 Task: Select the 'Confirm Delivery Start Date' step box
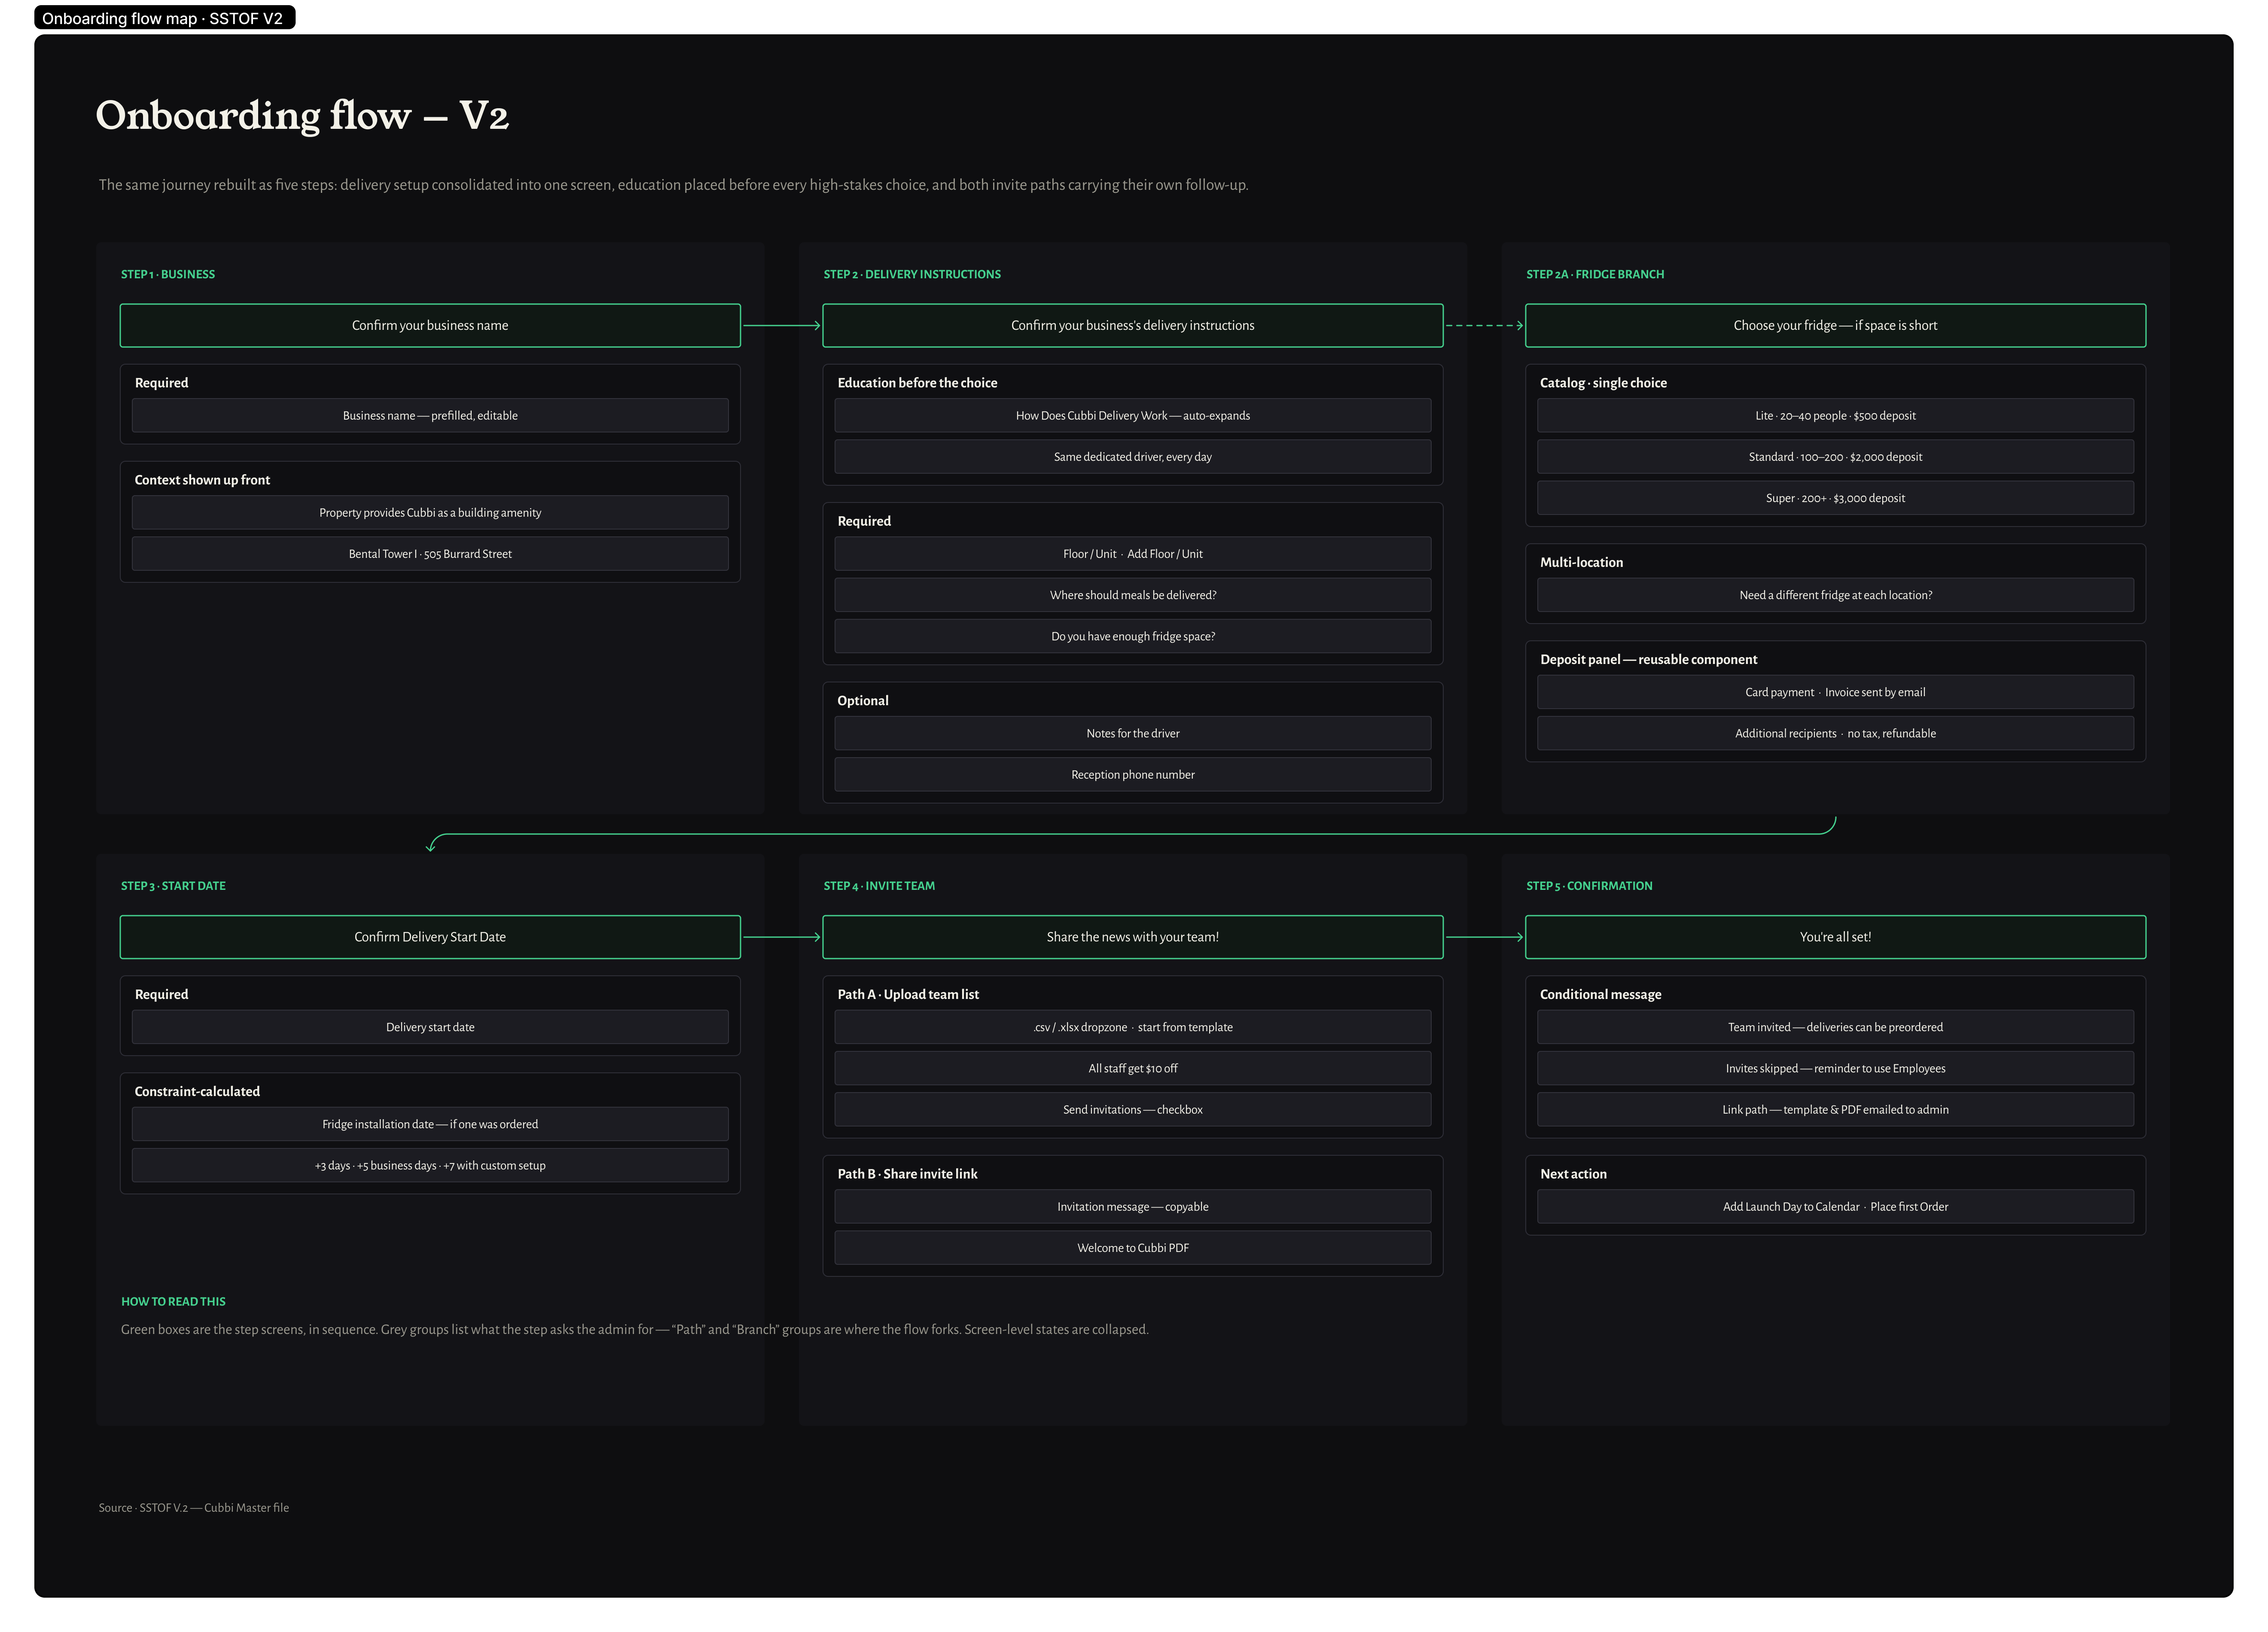[x=430, y=937]
